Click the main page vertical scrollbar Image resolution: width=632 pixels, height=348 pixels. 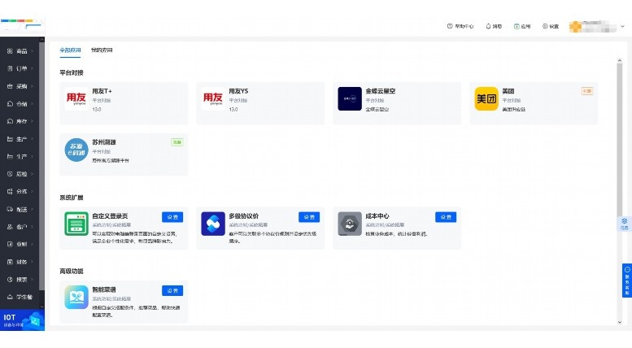coord(620,141)
